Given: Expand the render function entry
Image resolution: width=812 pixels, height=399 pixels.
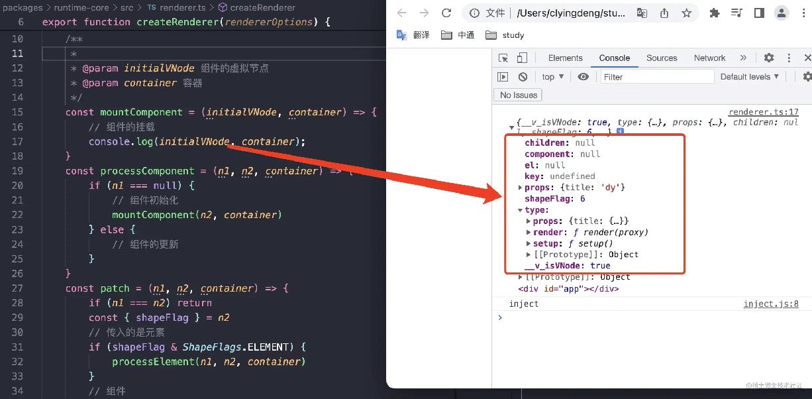Looking at the screenshot, I should coord(529,233).
